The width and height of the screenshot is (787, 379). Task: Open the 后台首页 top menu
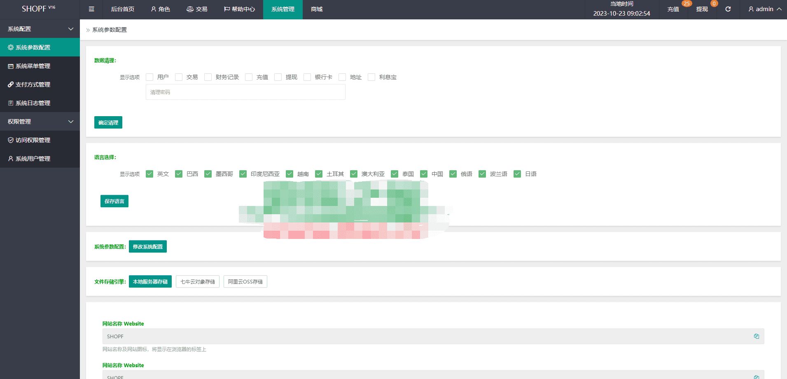122,9
